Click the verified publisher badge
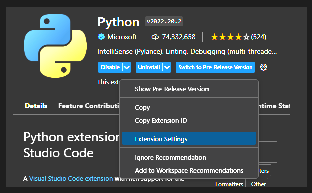The image size is (312, 193). (x=101, y=37)
